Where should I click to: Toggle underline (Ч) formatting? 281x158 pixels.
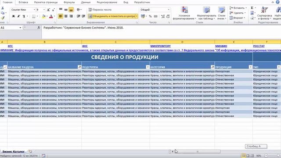pos(24,16)
